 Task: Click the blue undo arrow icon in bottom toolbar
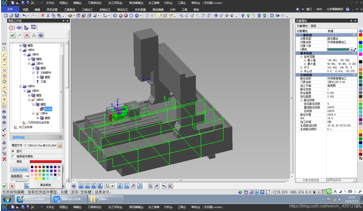point(164,186)
